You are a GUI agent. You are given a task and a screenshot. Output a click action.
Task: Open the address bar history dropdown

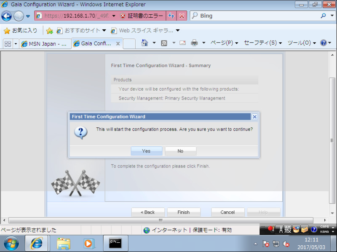click(x=114, y=16)
